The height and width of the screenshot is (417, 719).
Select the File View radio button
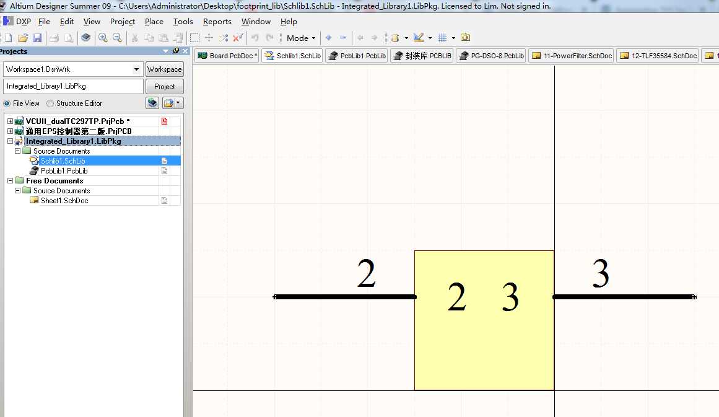(x=7, y=103)
